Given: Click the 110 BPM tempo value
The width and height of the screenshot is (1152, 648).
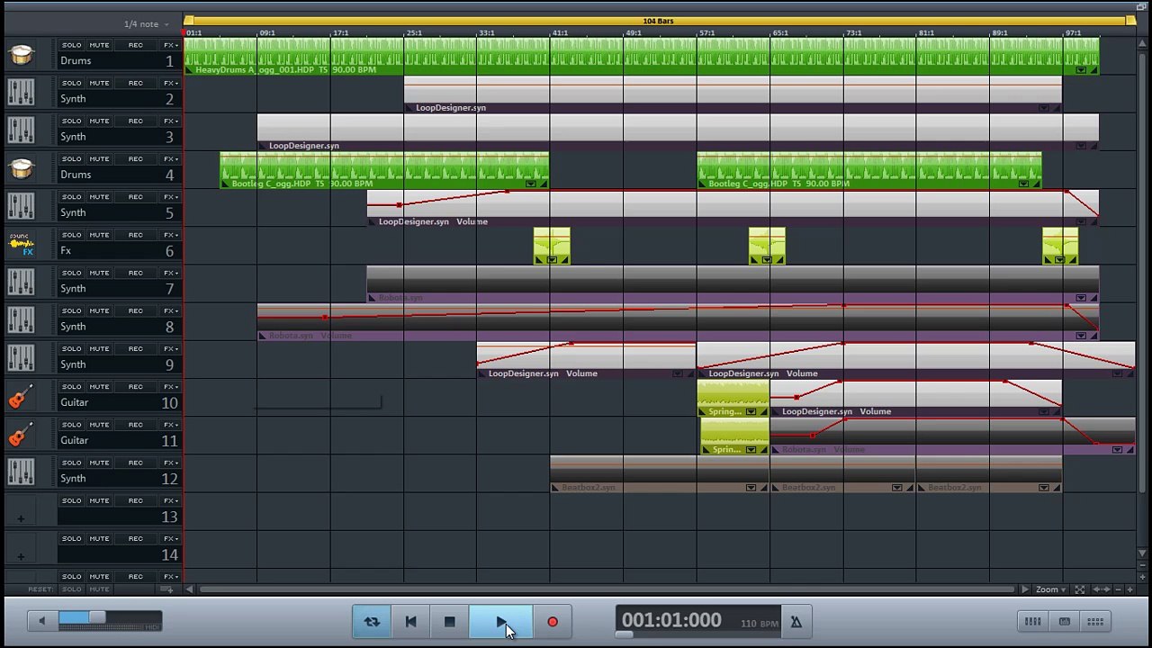Looking at the screenshot, I should [760, 623].
